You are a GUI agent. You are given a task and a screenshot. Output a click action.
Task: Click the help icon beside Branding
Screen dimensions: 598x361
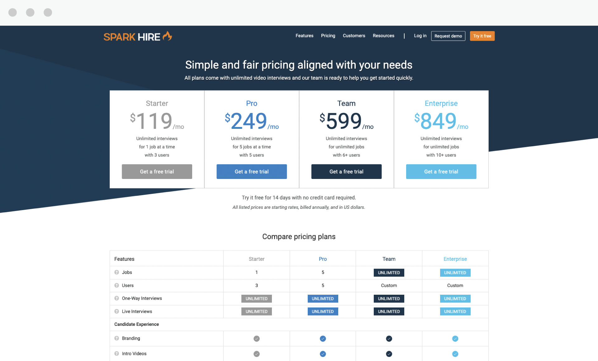pos(116,338)
